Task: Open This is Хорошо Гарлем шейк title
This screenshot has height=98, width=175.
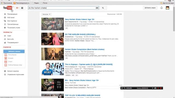Action: (x=89, y=64)
